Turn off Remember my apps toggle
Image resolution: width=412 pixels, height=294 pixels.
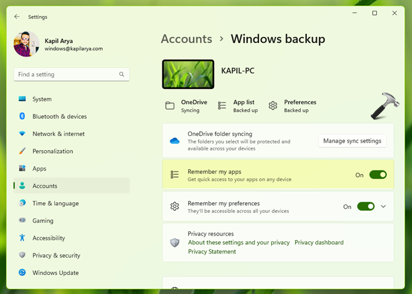378,175
